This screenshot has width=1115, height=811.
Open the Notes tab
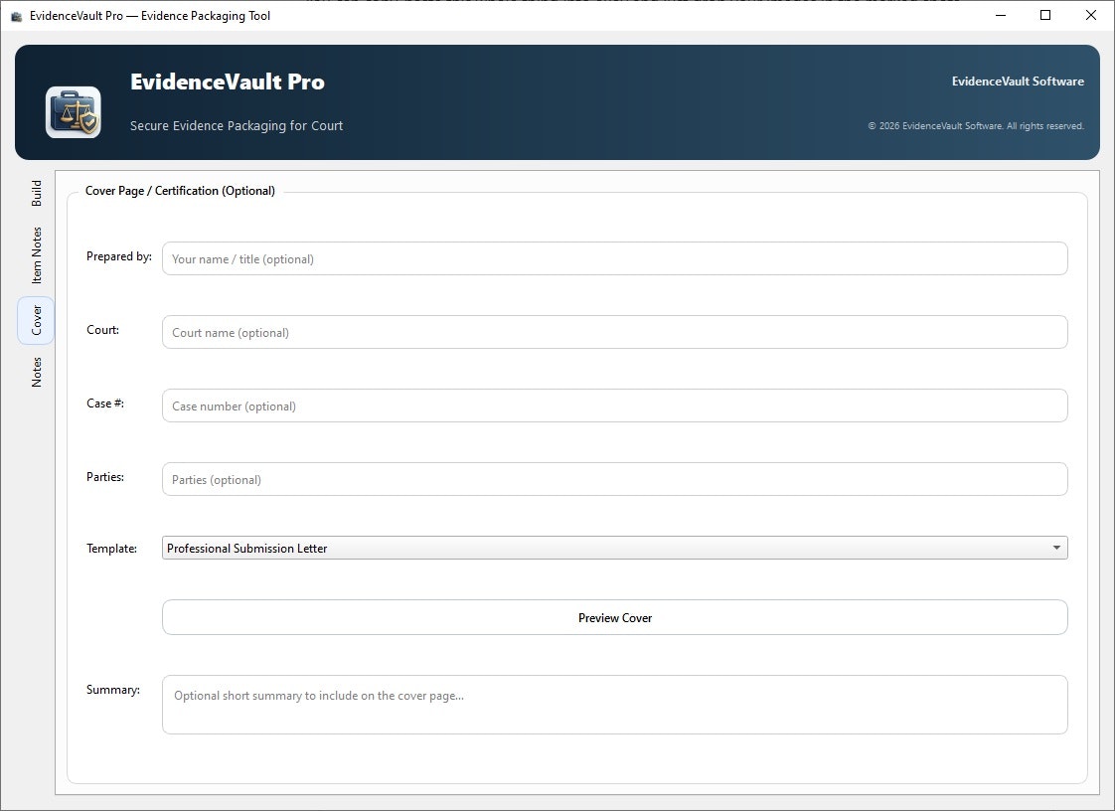[x=36, y=370]
